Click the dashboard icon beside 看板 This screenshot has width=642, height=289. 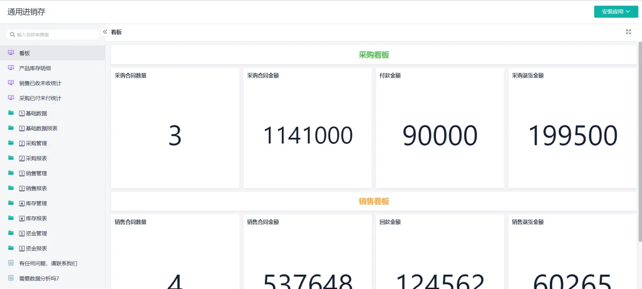click(x=11, y=53)
